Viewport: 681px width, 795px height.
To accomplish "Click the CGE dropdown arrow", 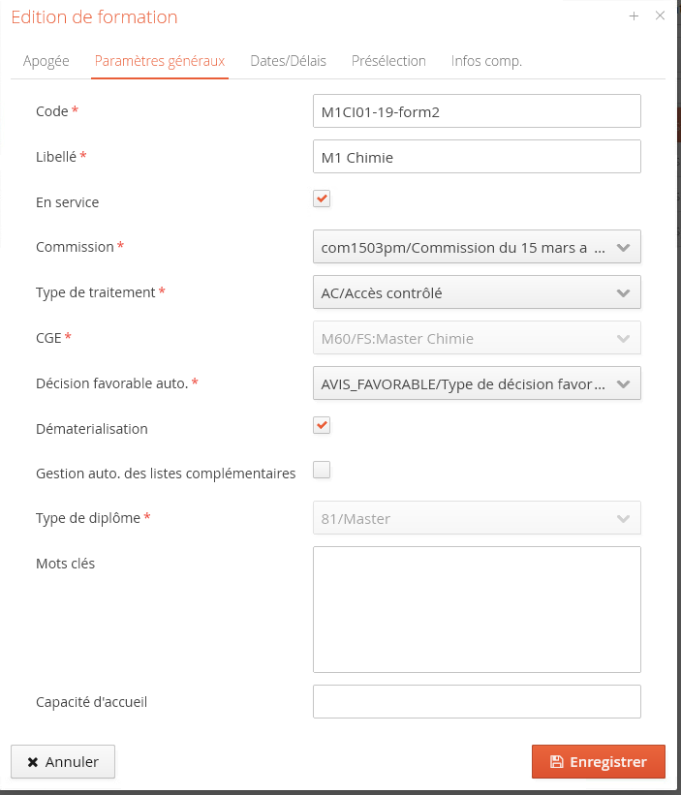I will click(x=623, y=338).
